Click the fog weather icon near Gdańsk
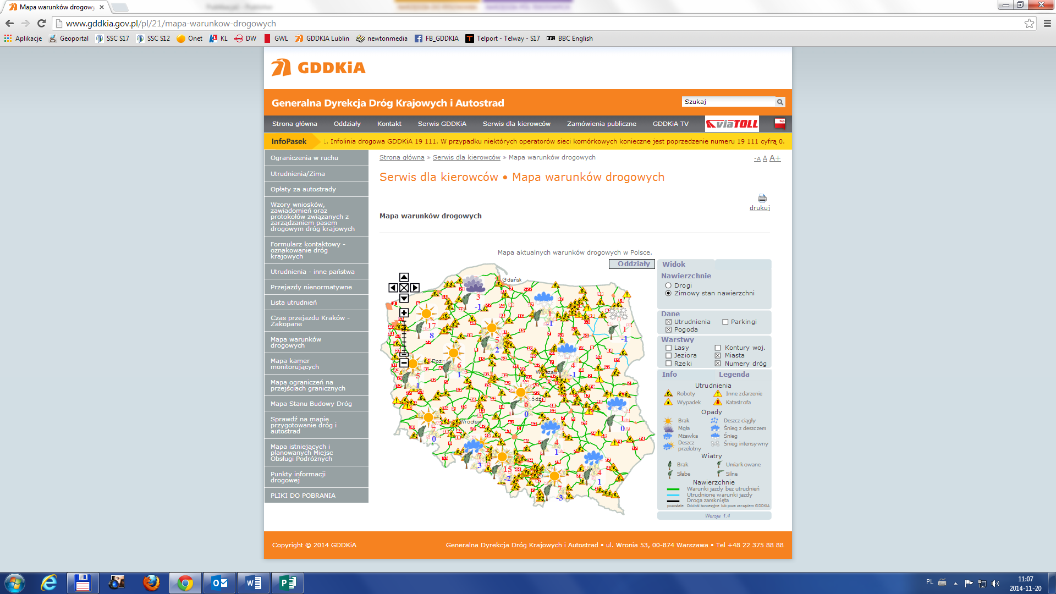 click(474, 284)
